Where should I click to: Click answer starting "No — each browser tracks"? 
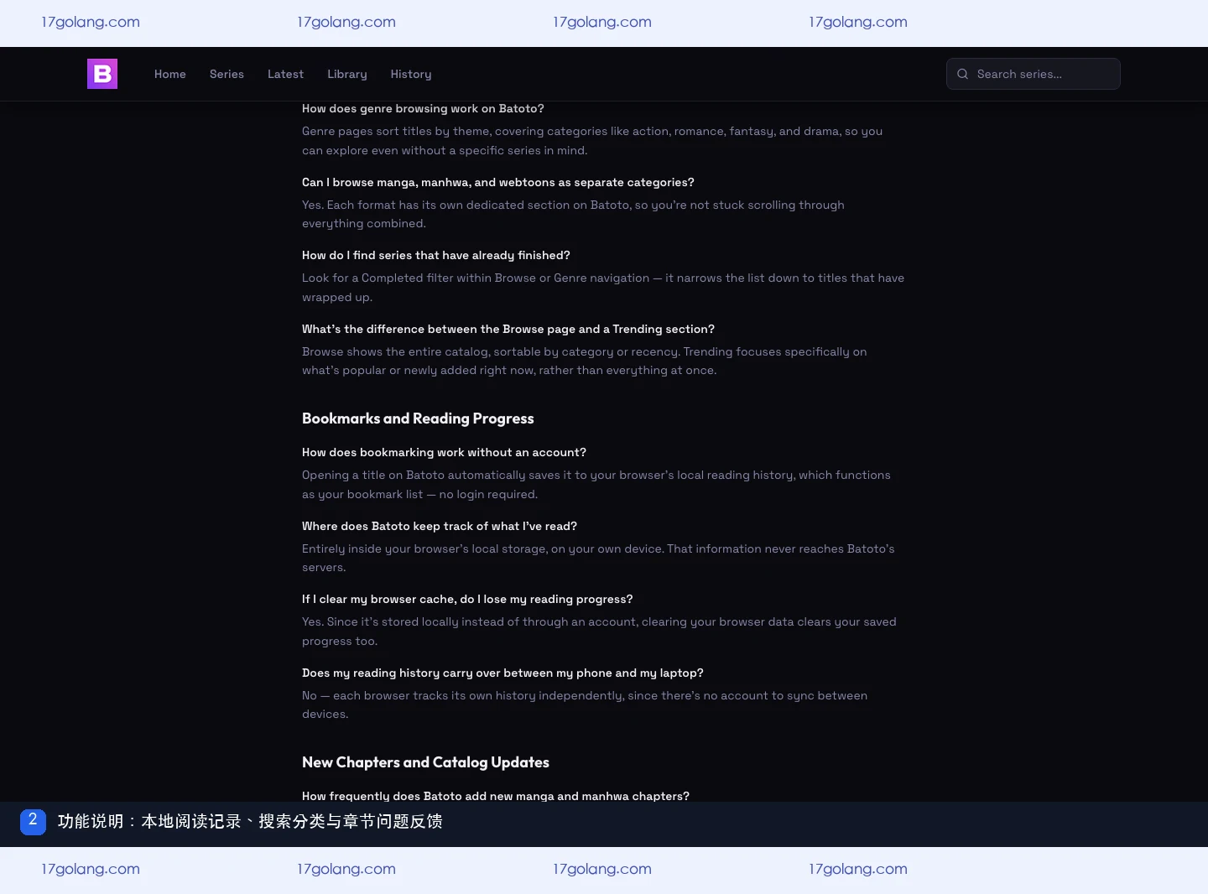(585, 704)
